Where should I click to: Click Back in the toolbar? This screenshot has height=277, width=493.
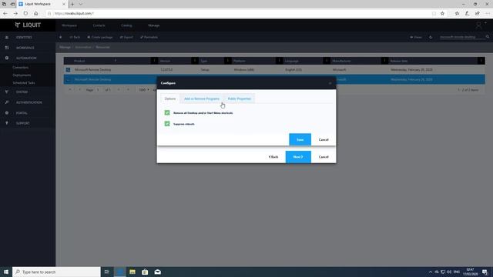coord(75,37)
